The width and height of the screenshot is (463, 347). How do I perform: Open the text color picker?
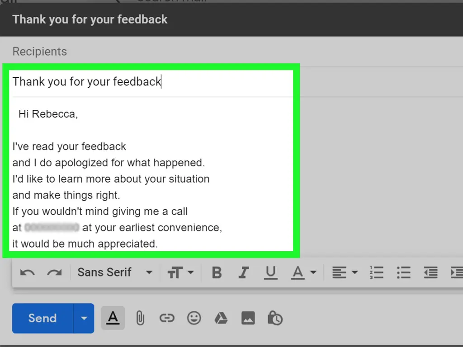(x=304, y=272)
